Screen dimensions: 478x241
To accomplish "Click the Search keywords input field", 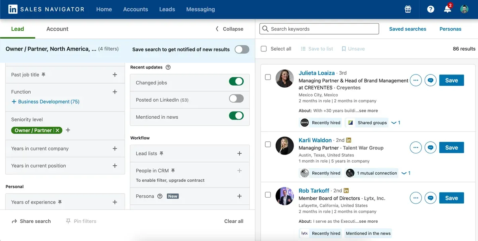I will pyautogui.click(x=319, y=29).
